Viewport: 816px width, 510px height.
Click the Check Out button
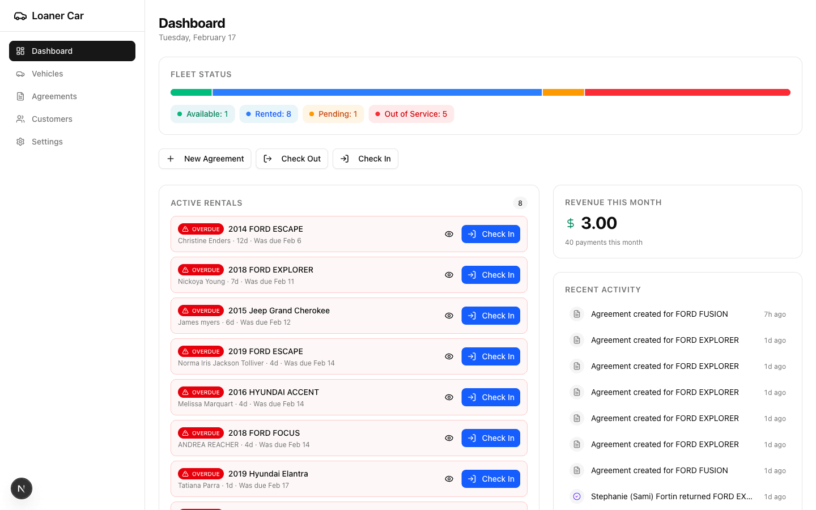click(292, 159)
